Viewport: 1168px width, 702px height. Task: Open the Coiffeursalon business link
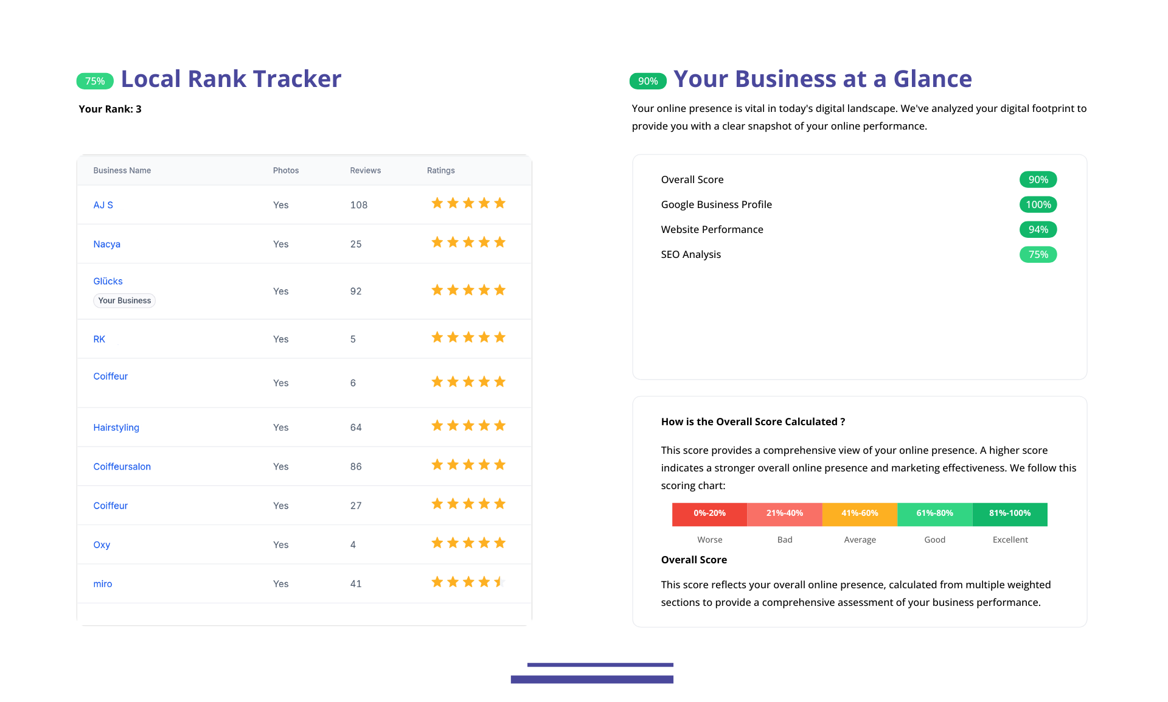(122, 467)
